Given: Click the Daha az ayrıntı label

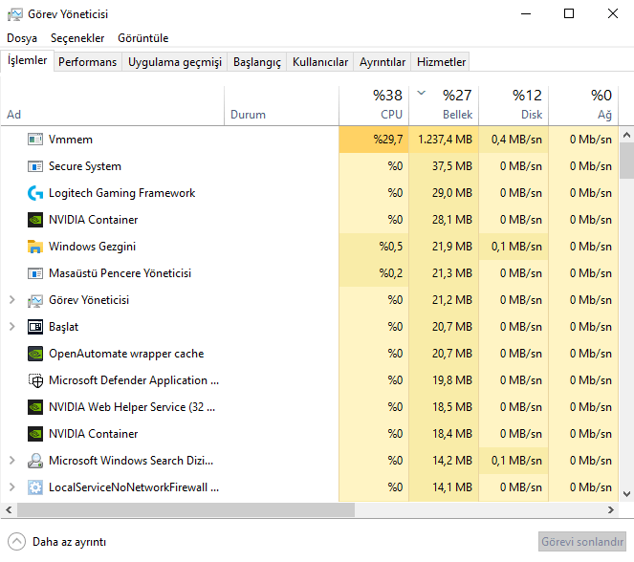Looking at the screenshot, I should coord(69,542).
